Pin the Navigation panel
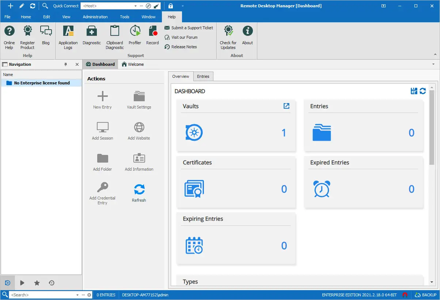440x300 pixels. click(65, 64)
